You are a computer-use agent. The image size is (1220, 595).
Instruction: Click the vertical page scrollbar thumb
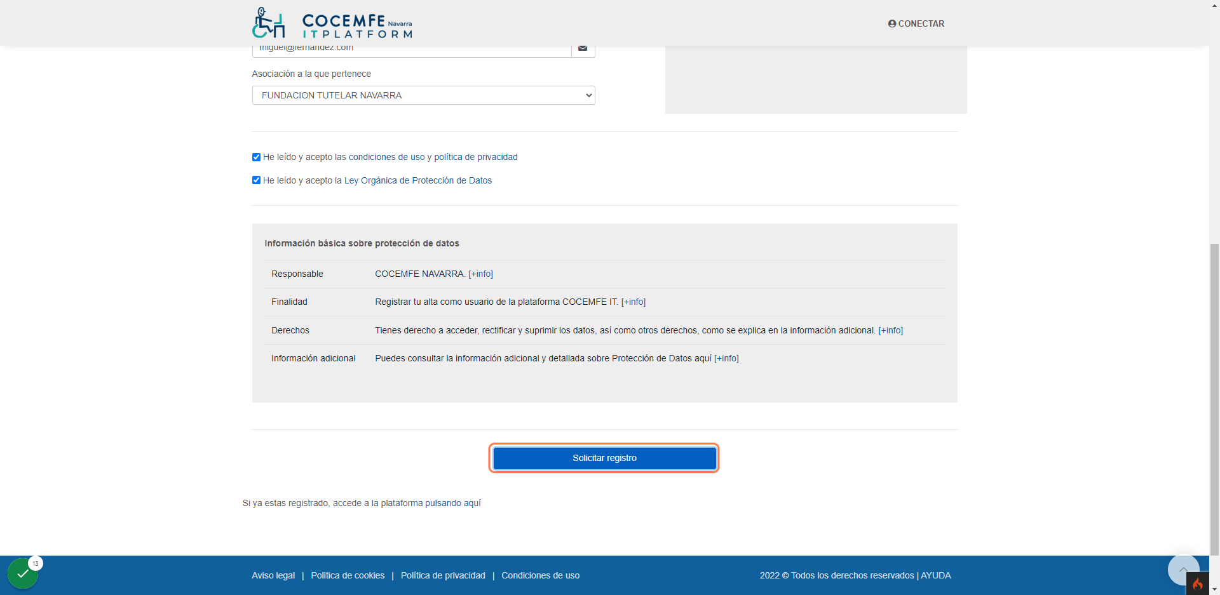[1214, 400]
